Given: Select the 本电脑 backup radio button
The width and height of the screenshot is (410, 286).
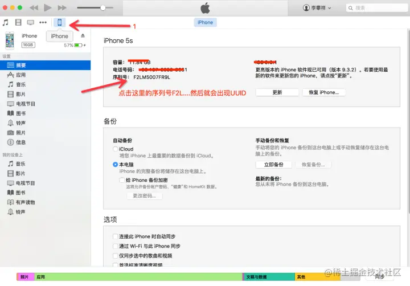Looking at the screenshot, I should [x=115, y=165].
